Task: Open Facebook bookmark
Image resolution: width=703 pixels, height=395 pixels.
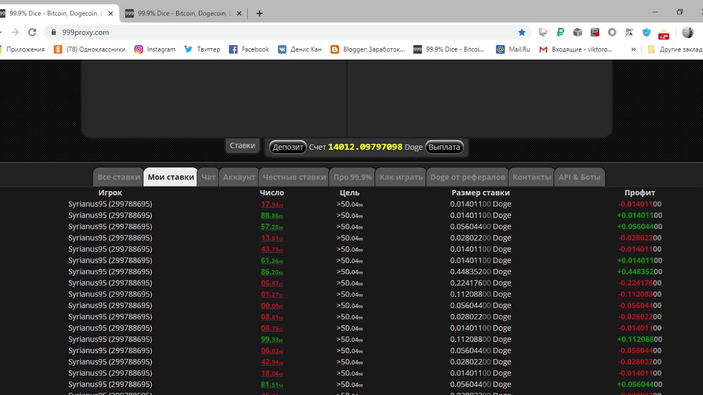Action: (x=249, y=49)
